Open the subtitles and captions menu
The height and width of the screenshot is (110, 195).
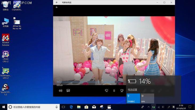pyautogui.click(x=68, y=90)
